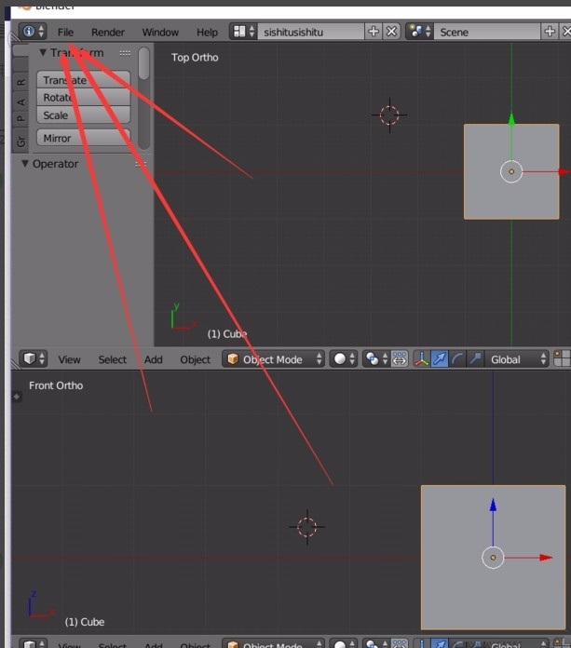This screenshot has height=648, width=571.
Task: Click the sishitusishitu screen name field
Action: (x=311, y=32)
